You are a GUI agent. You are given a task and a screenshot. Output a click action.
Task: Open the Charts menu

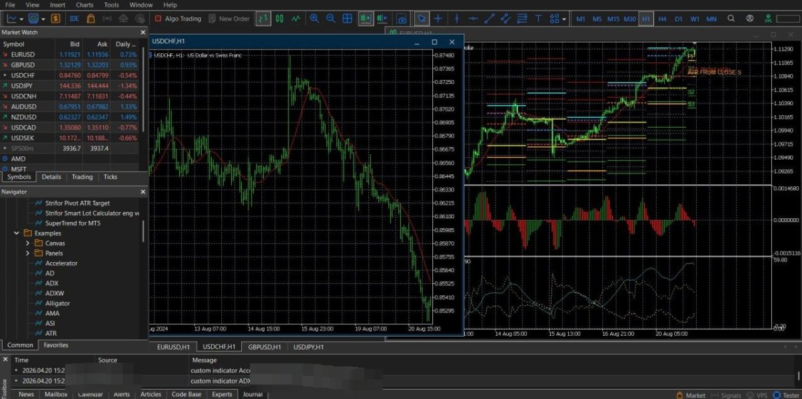point(85,5)
